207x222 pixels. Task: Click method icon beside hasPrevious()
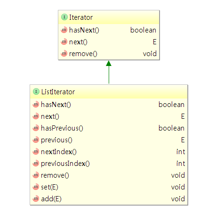click(x=36, y=128)
